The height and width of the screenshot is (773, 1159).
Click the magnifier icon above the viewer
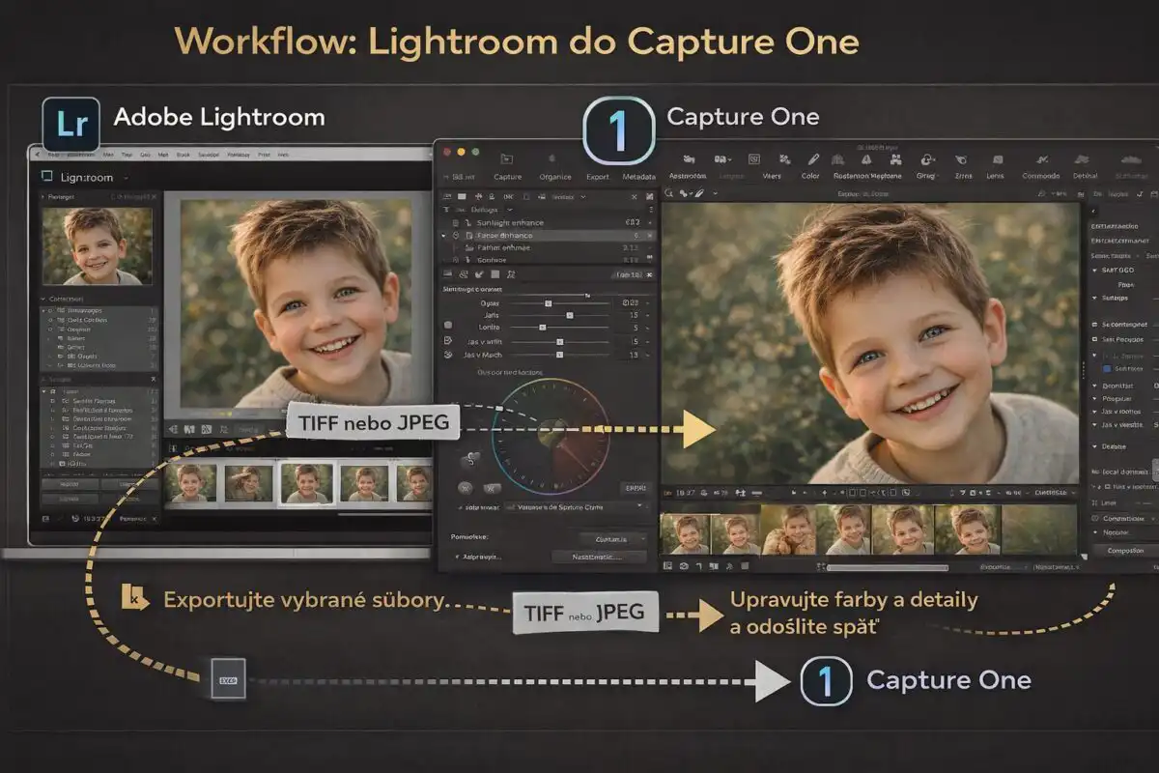tap(670, 193)
